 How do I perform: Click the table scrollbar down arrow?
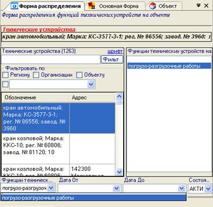point(119,171)
